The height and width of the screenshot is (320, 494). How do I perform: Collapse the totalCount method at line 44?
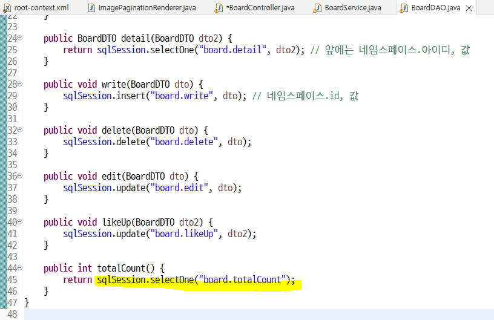click(x=20, y=268)
